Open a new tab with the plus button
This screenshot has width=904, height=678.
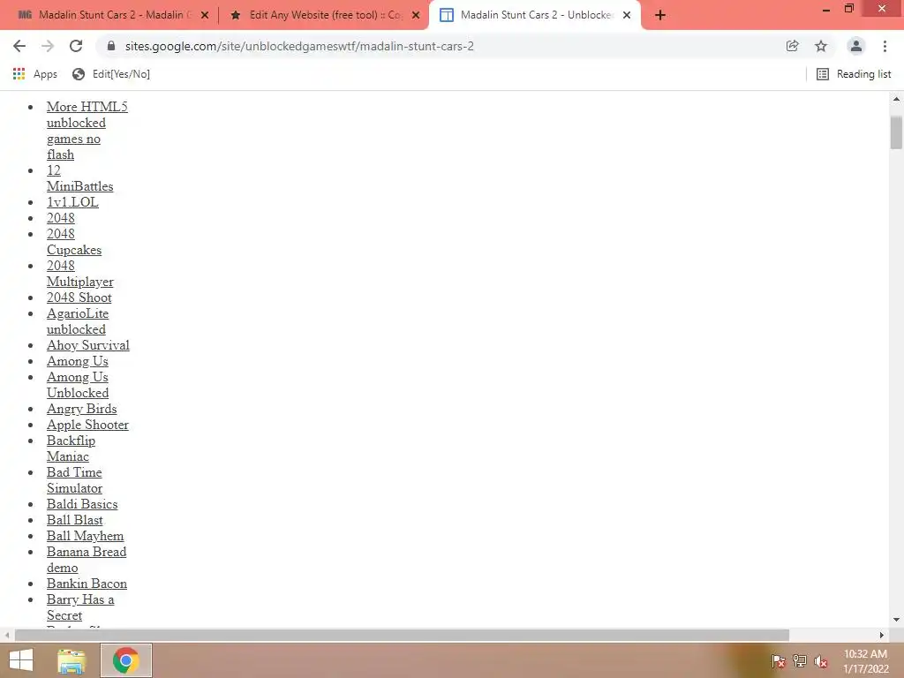click(660, 16)
